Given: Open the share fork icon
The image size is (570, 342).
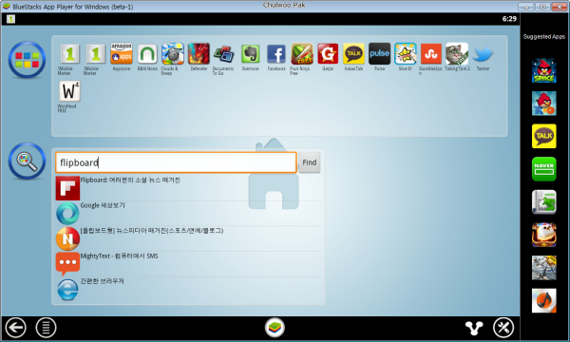Looking at the screenshot, I should coord(474,328).
